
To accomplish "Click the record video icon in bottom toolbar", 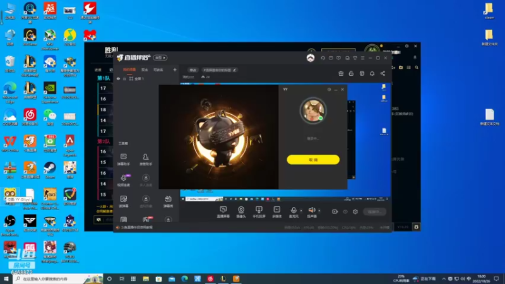I will pos(335,211).
